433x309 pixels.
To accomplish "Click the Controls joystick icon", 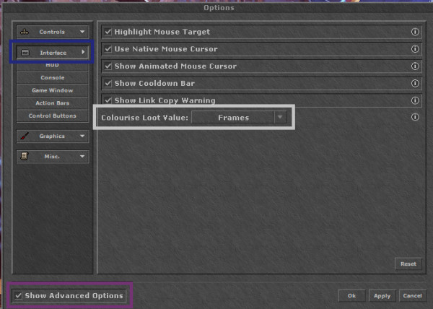I will pos(25,32).
